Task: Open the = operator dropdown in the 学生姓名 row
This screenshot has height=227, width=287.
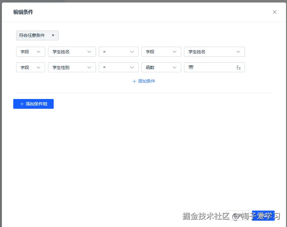Action: 119,52
